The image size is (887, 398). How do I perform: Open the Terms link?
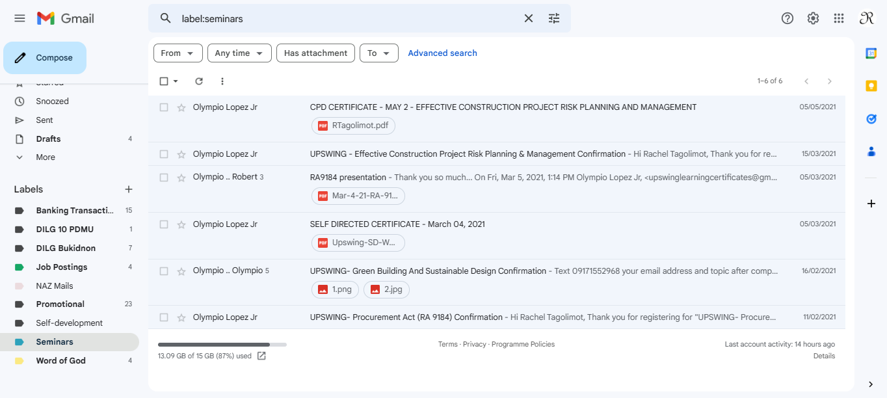click(447, 344)
